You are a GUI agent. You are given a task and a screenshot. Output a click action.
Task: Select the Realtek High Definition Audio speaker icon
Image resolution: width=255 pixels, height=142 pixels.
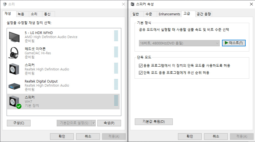coord(14,69)
